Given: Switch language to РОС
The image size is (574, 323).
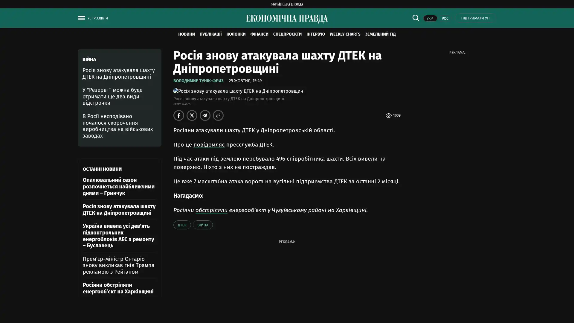Looking at the screenshot, I should pos(445,18).
